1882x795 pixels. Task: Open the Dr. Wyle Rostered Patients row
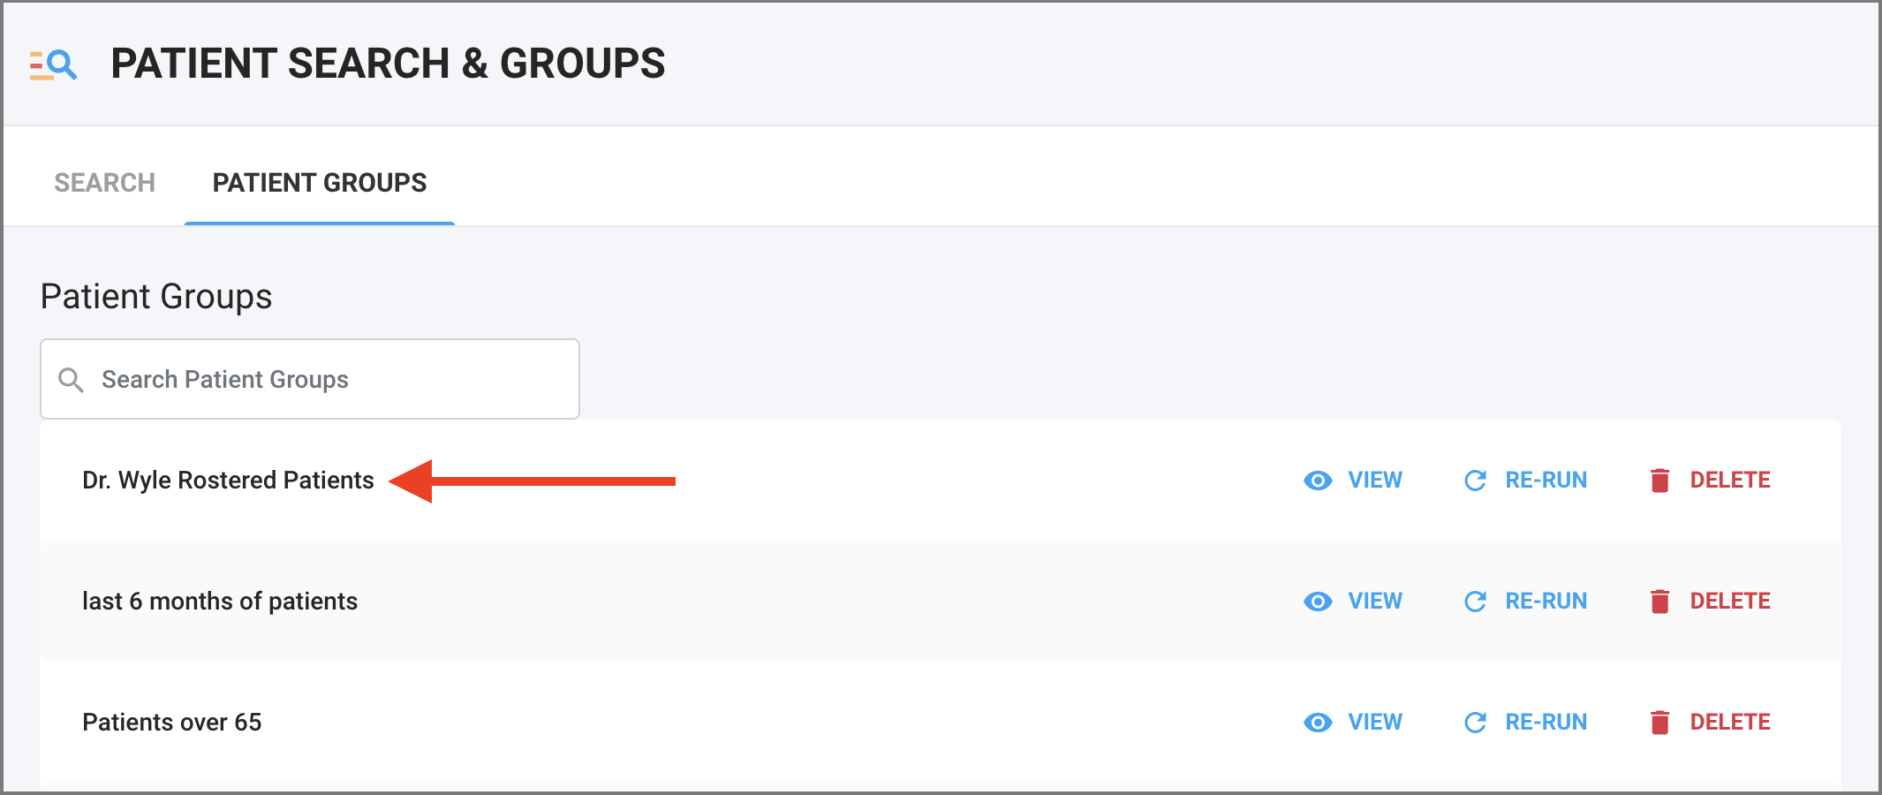pos(941,481)
